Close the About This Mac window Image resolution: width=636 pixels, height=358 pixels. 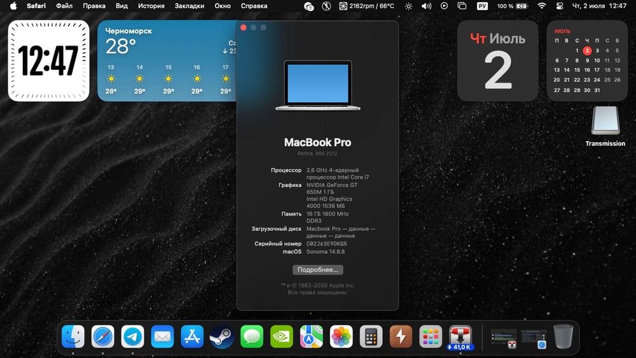click(244, 27)
